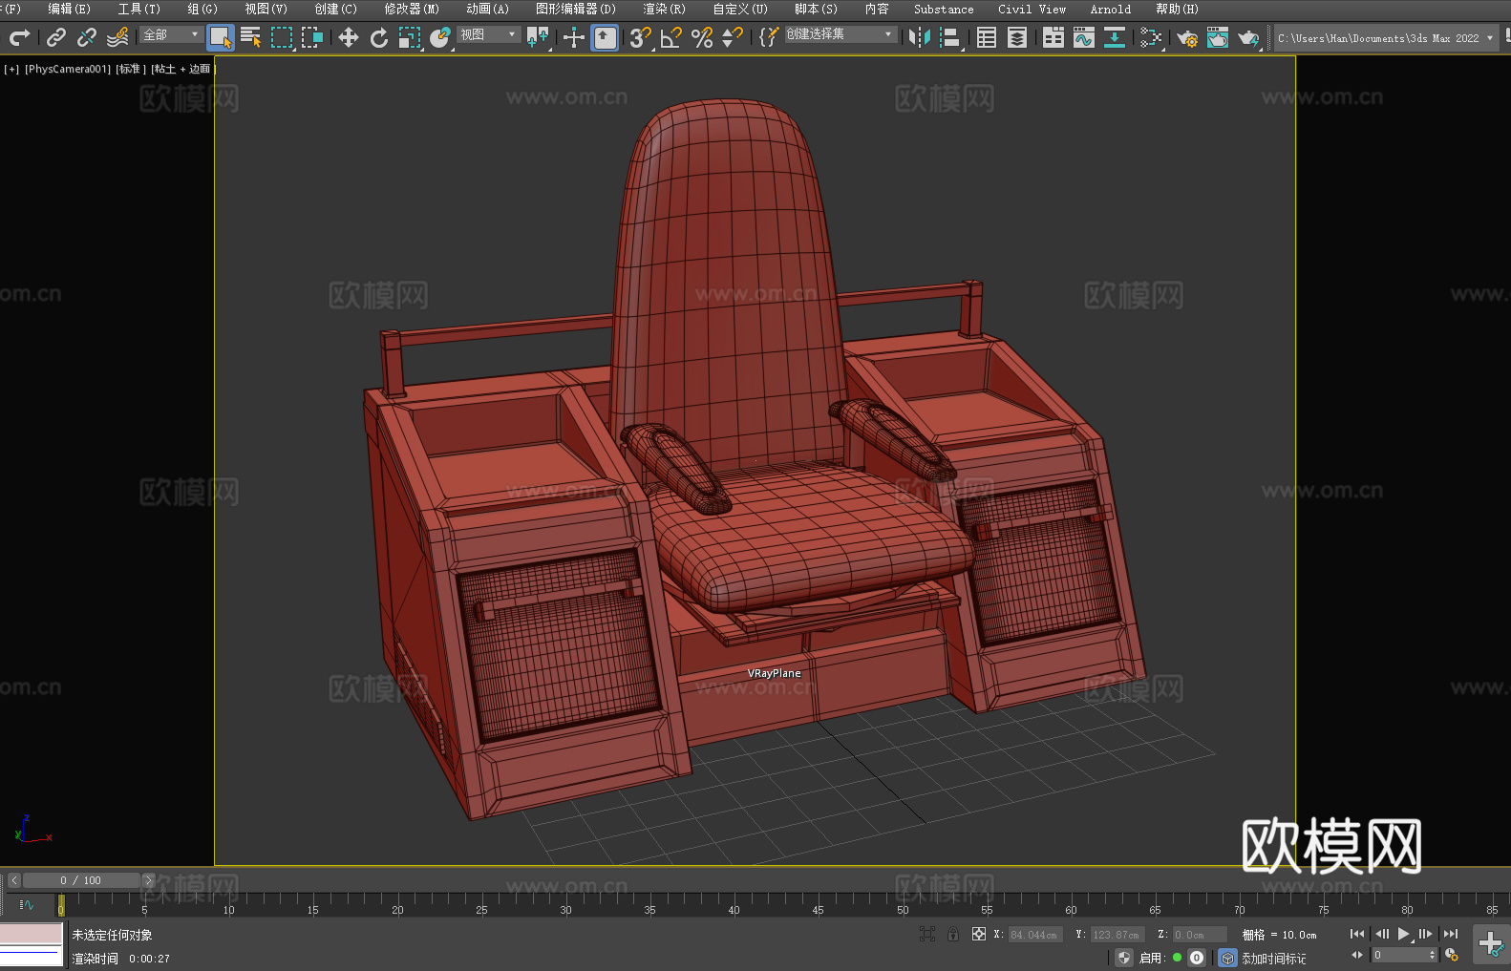
Task: Click the time slider 0 / 100 handle
Action: point(81,880)
